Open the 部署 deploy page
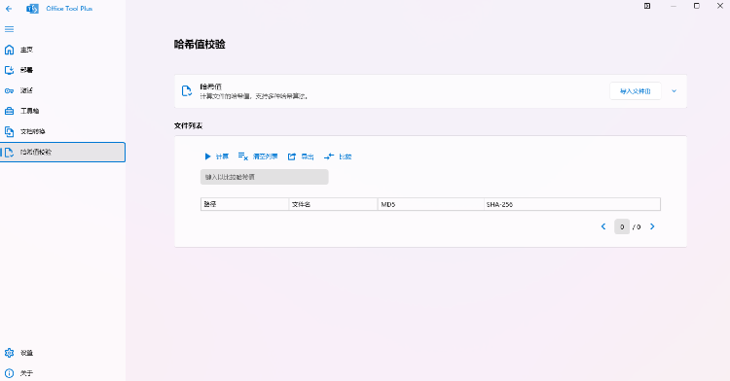Viewport: 730px width, 381px height. pos(63,70)
